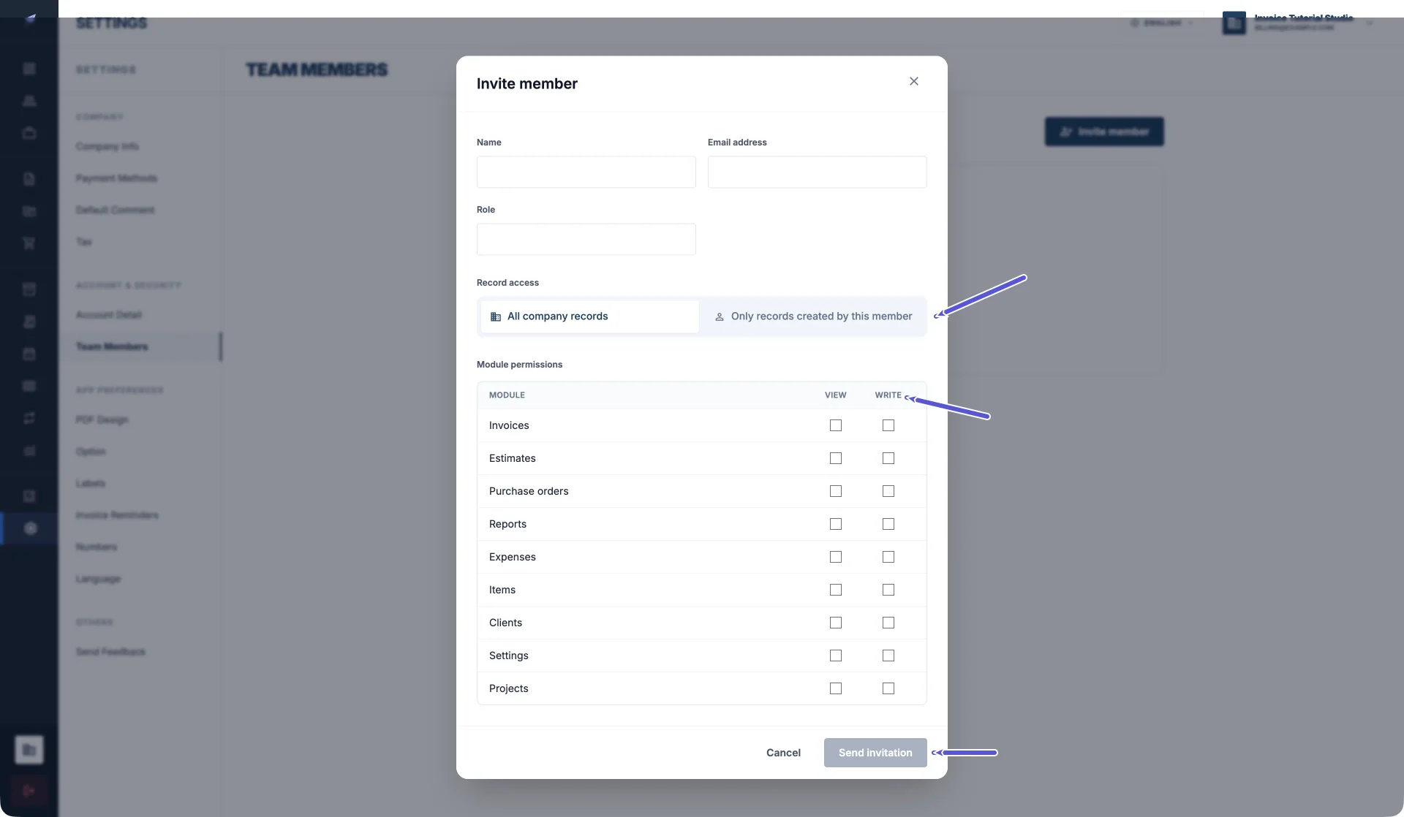The height and width of the screenshot is (817, 1404).
Task: Click the Cancel button
Action: tap(783, 753)
